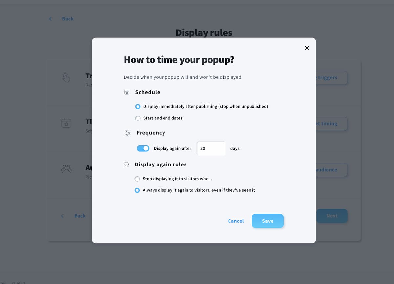Select Display immediately after publishing option

[x=138, y=107]
